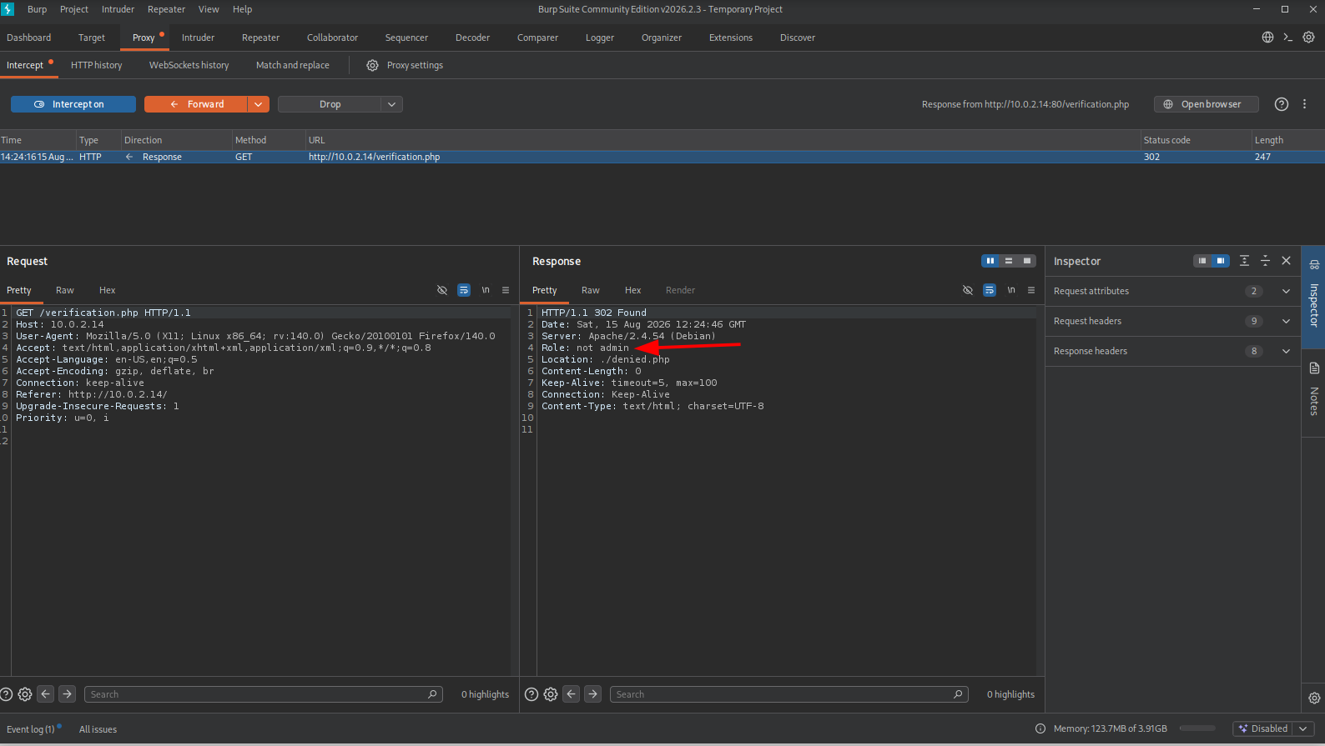Select stacked layout for message panes

[x=1009, y=261]
